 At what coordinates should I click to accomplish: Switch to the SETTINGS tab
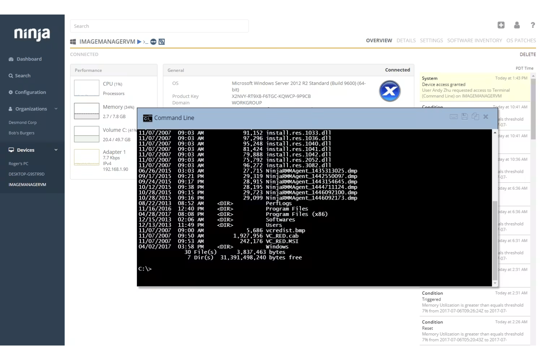431,40
